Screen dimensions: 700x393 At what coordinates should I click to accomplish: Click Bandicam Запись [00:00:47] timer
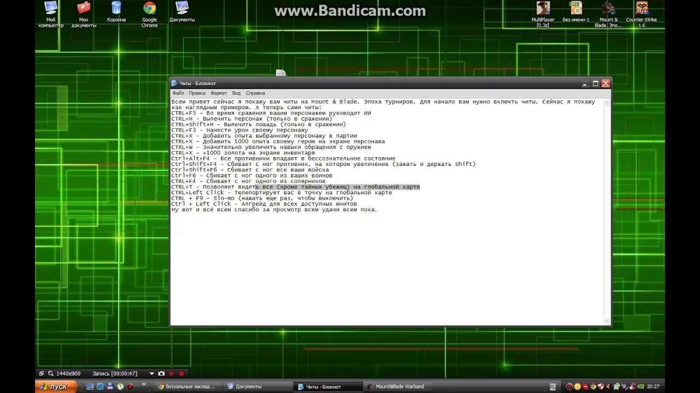(x=115, y=373)
